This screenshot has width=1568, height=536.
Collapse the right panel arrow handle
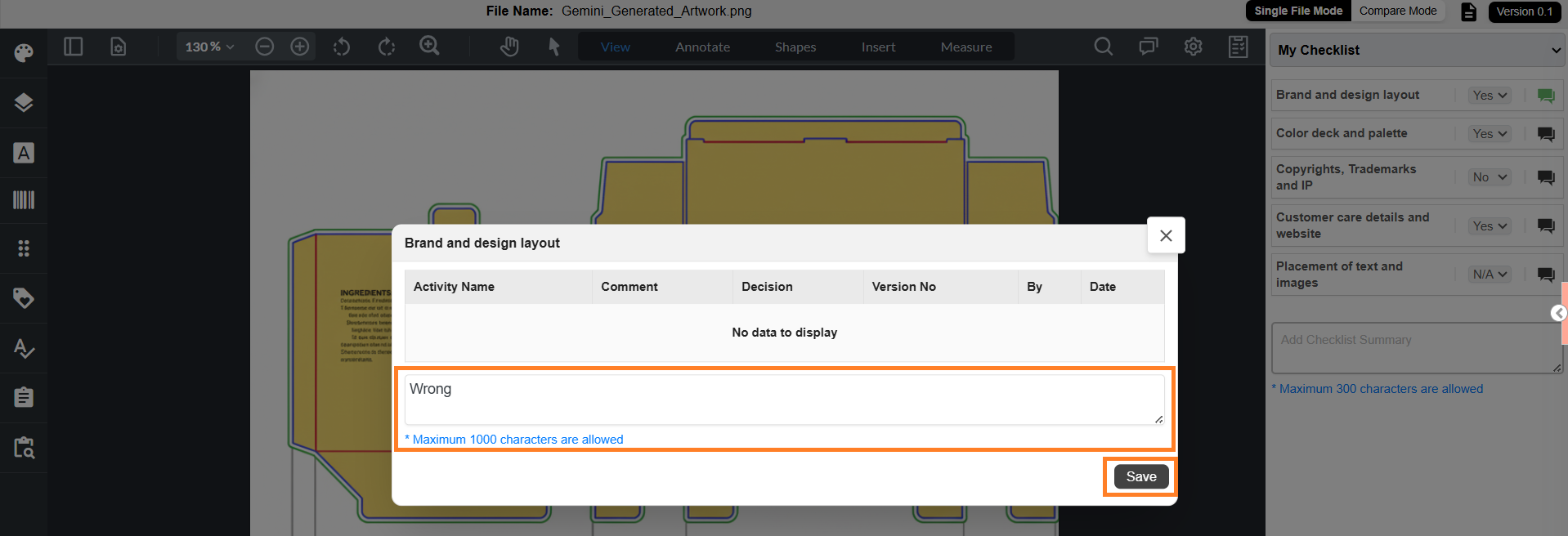(x=1559, y=313)
